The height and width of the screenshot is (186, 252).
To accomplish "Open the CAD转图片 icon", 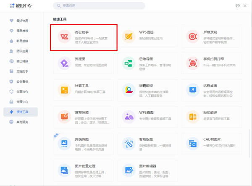I will coord(193,144).
